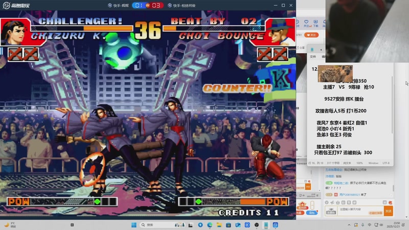Click the hyena thumbnail image in Notepad
The width and height of the screenshot is (409, 230).
(335, 74)
